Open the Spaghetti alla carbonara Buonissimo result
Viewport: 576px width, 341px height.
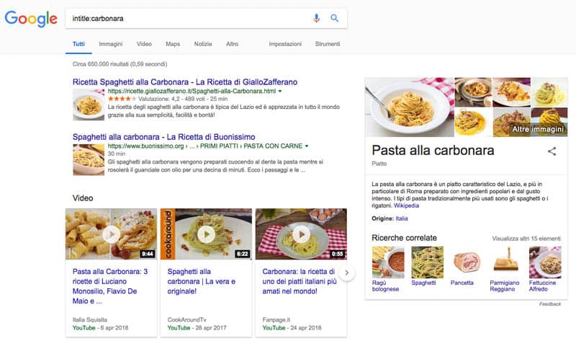coord(164,137)
